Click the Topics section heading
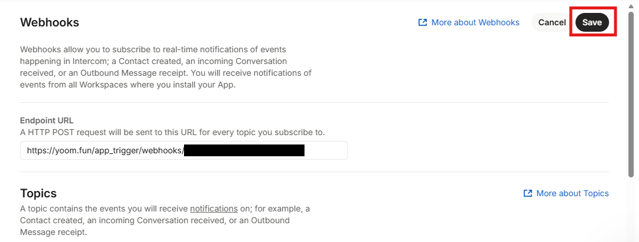Image resolution: width=639 pixels, height=242 pixels. click(x=38, y=193)
